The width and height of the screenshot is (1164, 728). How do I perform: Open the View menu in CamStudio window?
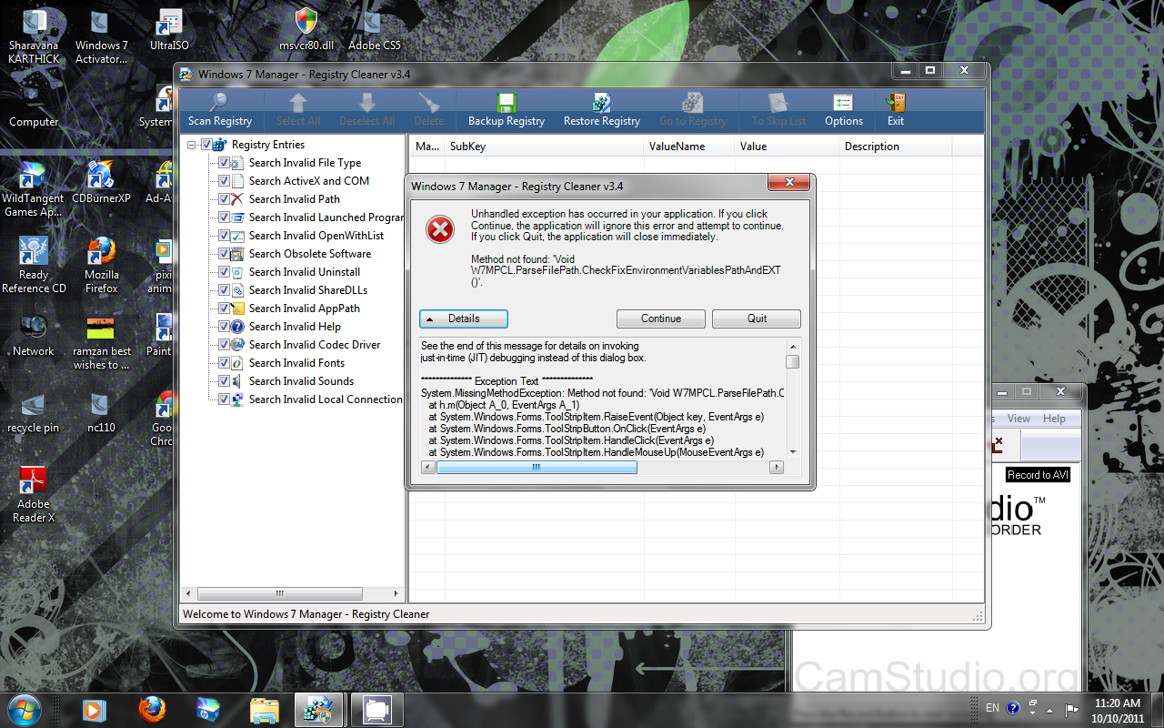pyautogui.click(x=1018, y=419)
